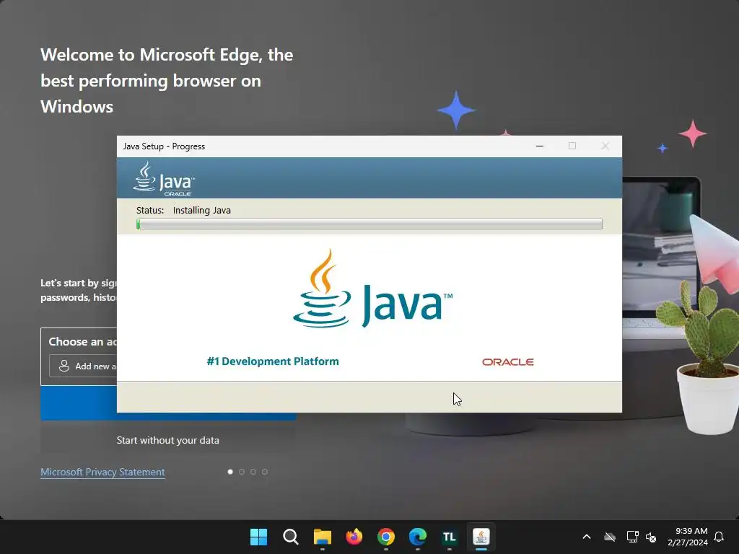Select the second page indicator dot
The height and width of the screenshot is (554, 739).
242,472
